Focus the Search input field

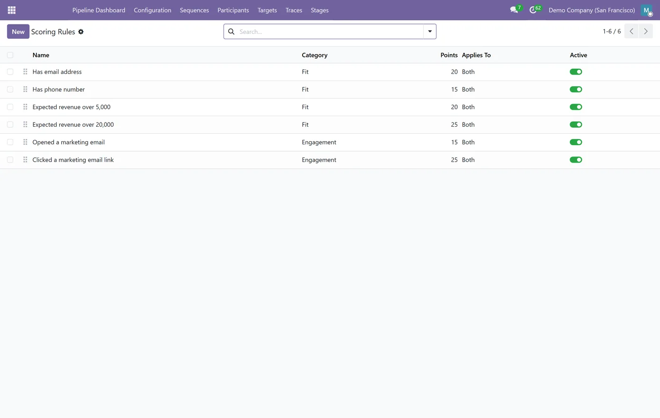[330, 32]
